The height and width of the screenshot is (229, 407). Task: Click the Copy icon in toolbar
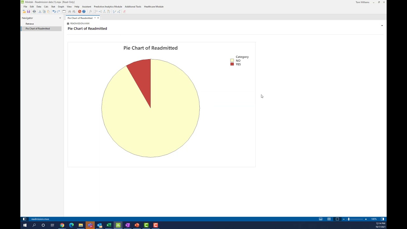(44, 11)
